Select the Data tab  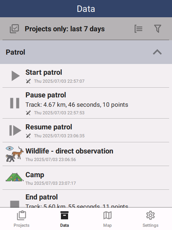click(64, 219)
